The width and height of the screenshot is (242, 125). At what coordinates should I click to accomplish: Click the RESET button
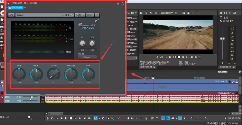(x=90, y=15)
